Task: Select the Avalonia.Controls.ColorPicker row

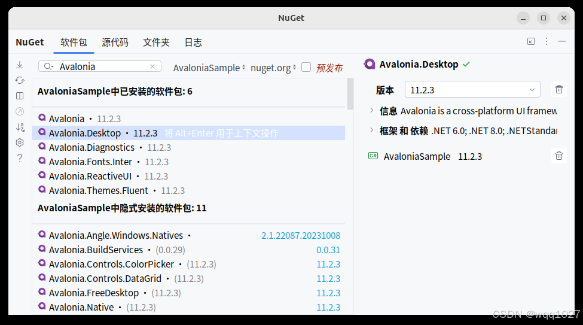Action: tap(188, 265)
